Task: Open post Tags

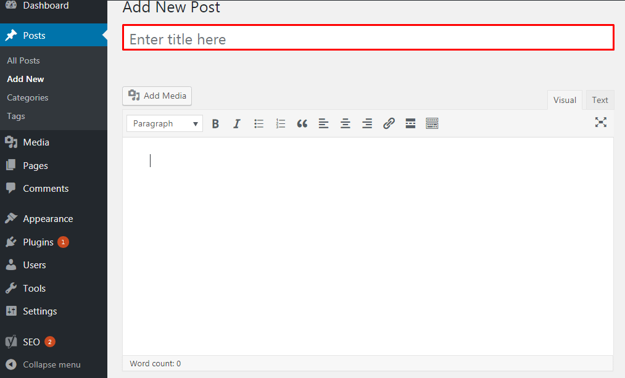Action: click(x=16, y=116)
